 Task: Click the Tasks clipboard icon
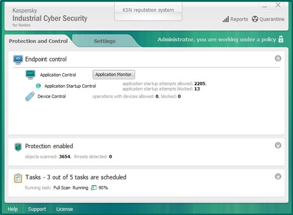pyautogui.click(x=18, y=178)
